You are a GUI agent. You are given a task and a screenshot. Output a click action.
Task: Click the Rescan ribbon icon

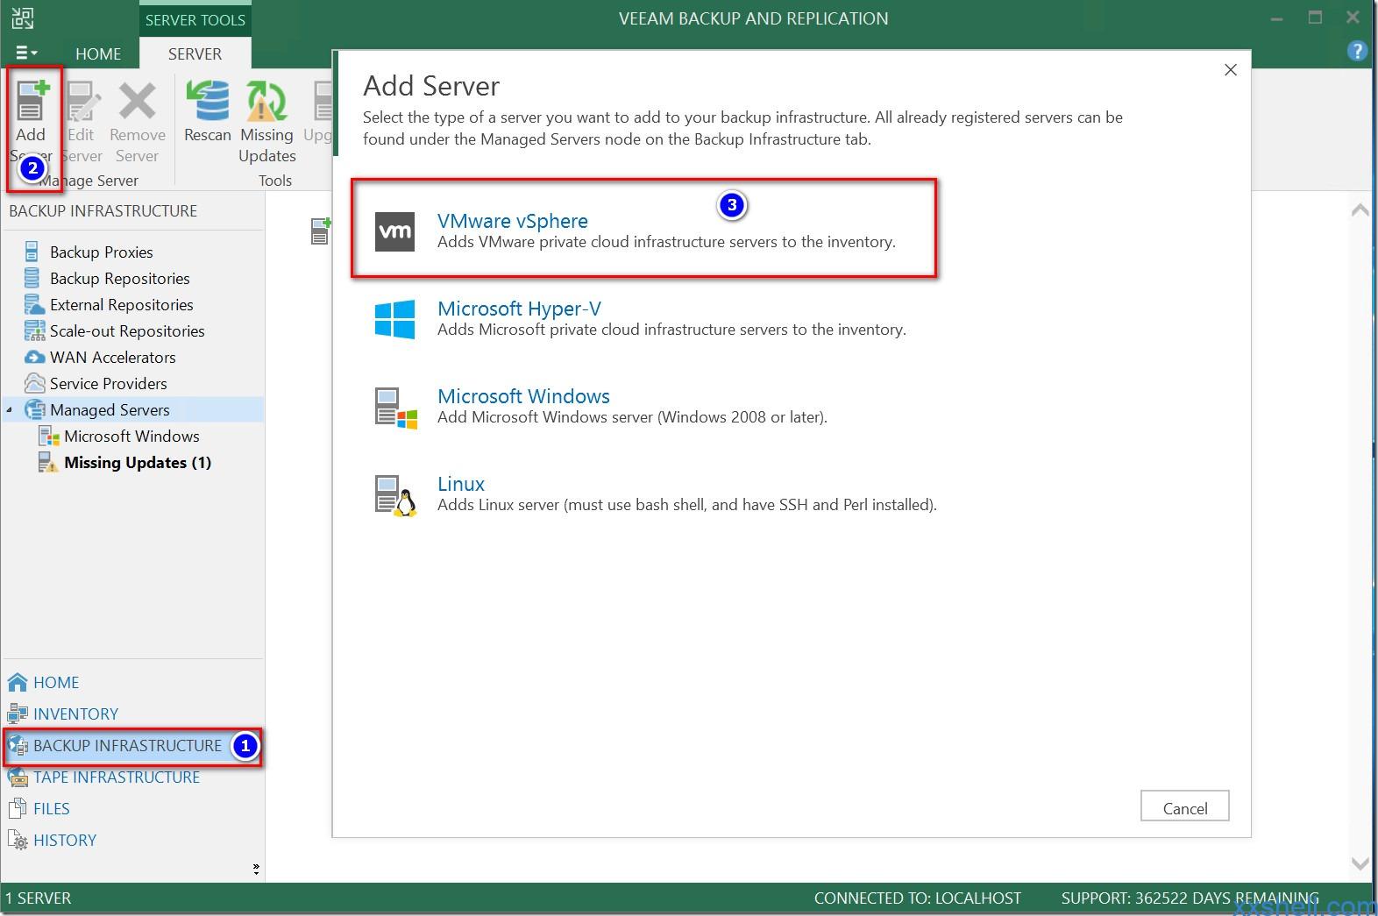point(208,101)
